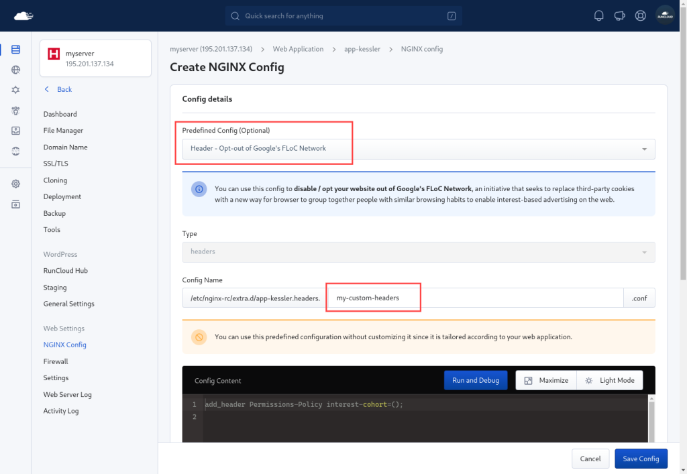Screen dimensions: 687x474
Task: Open Backup in sidebar
Action: point(54,213)
